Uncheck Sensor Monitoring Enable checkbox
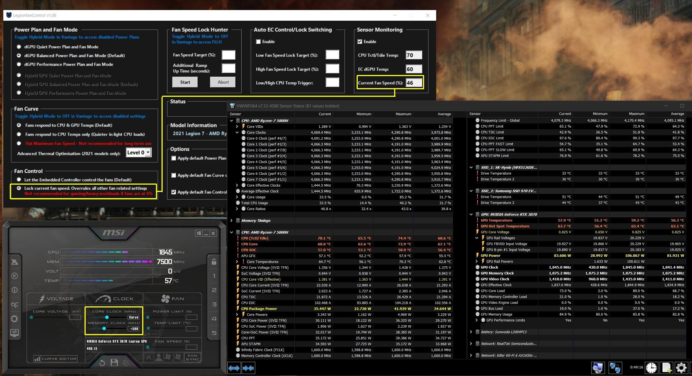692x376 pixels. (x=360, y=42)
